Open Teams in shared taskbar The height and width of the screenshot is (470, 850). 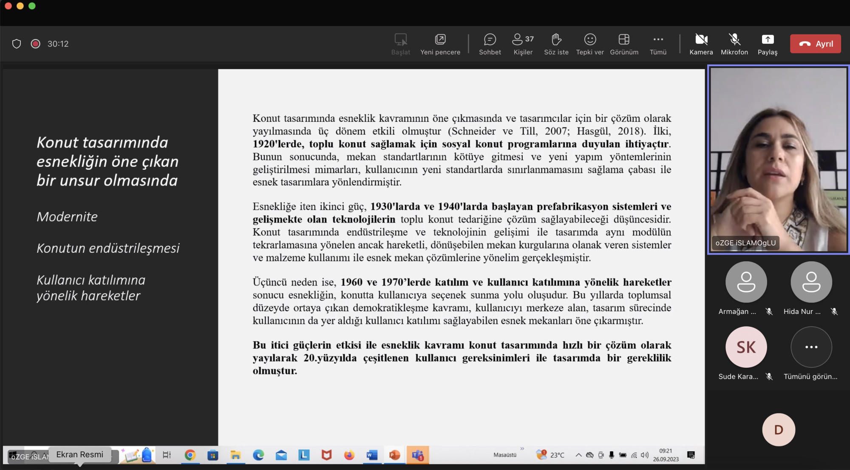click(417, 455)
